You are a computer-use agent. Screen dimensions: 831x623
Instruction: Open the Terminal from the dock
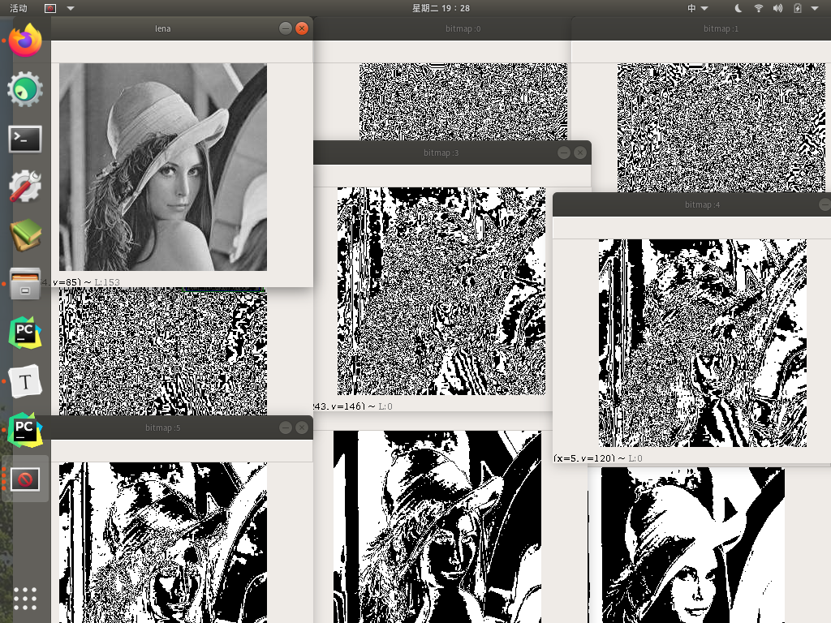tap(25, 139)
